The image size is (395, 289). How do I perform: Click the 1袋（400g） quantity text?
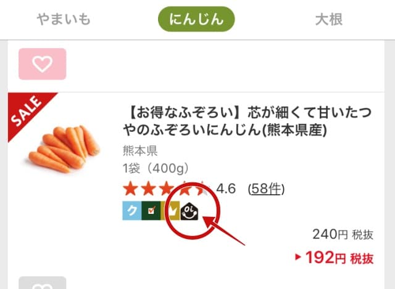click(x=156, y=168)
